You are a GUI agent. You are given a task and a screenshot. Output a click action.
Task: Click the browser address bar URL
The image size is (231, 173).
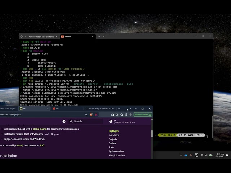click(10, 115)
